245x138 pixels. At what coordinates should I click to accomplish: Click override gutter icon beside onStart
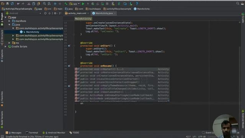click(69, 46)
